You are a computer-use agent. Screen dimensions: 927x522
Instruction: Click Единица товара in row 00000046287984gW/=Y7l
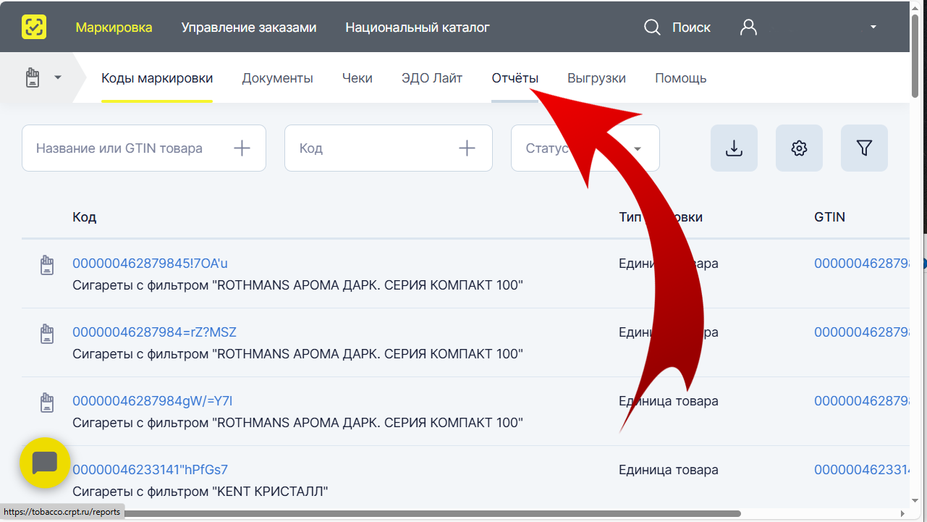(x=669, y=401)
